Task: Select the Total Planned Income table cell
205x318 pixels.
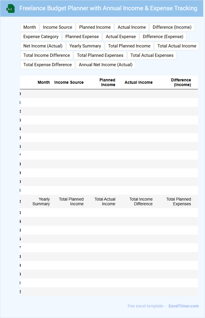Action: pos(71,201)
